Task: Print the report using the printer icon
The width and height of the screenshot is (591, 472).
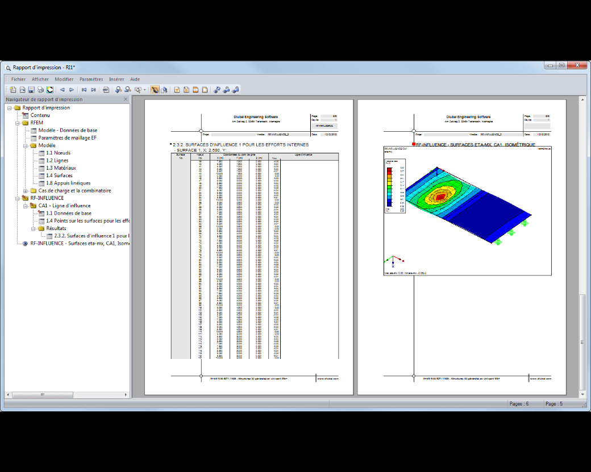Action: click(40, 90)
